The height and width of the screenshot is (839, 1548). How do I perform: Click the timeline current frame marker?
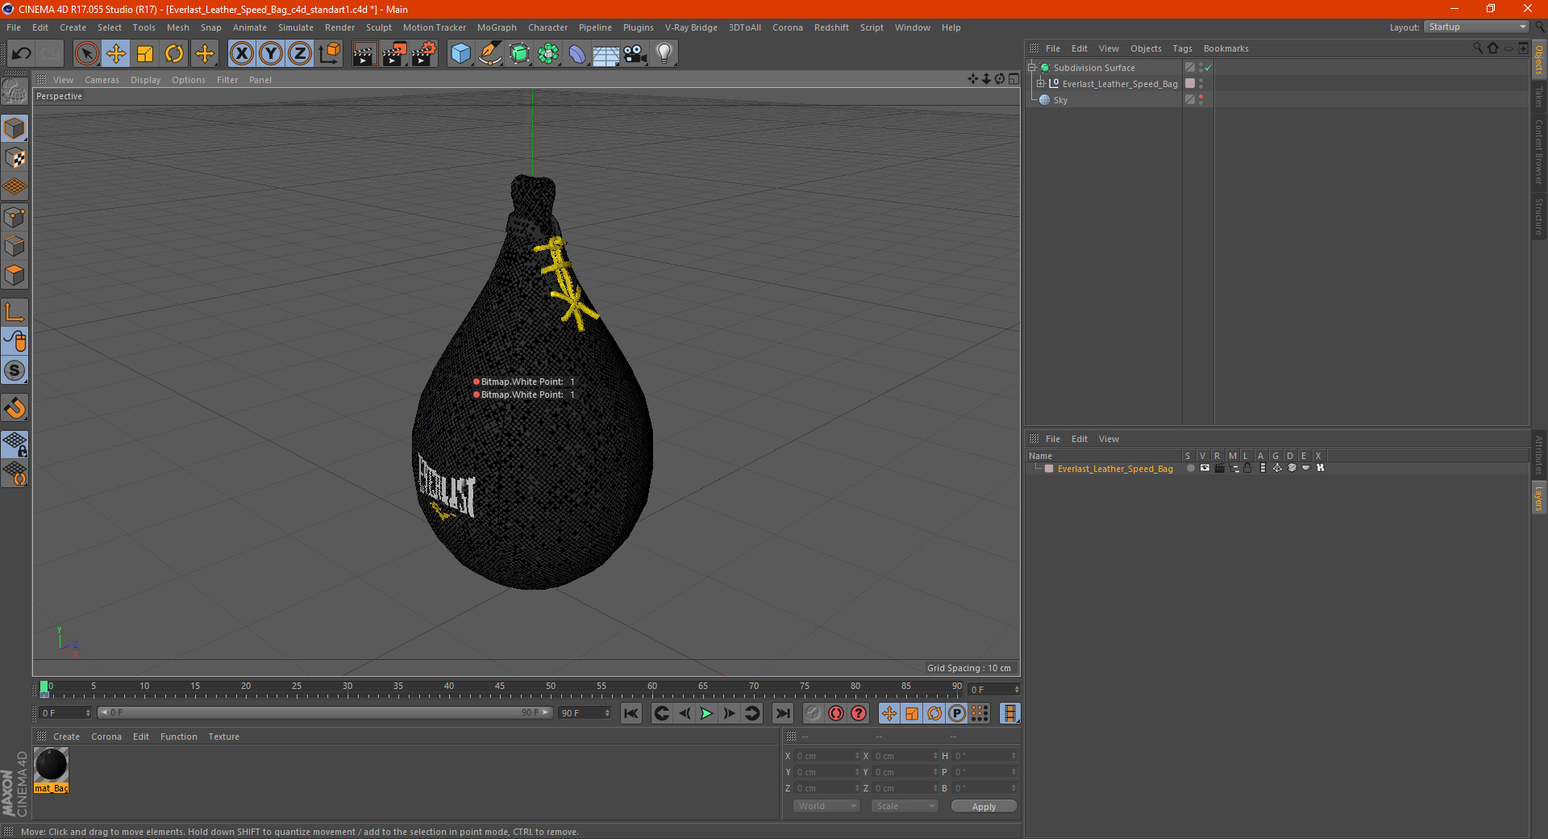[x=44, y=688]
